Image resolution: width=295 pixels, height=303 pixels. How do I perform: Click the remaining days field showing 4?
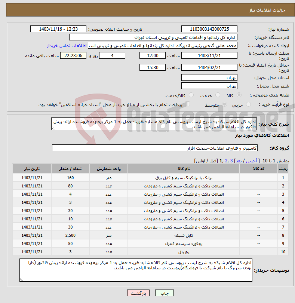[112, 56]
